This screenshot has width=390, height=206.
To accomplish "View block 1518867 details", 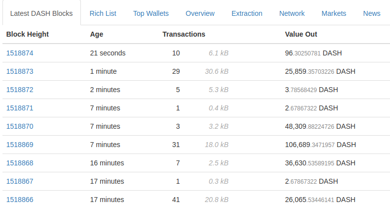I will pyautogui.click(x=20, y=181).
